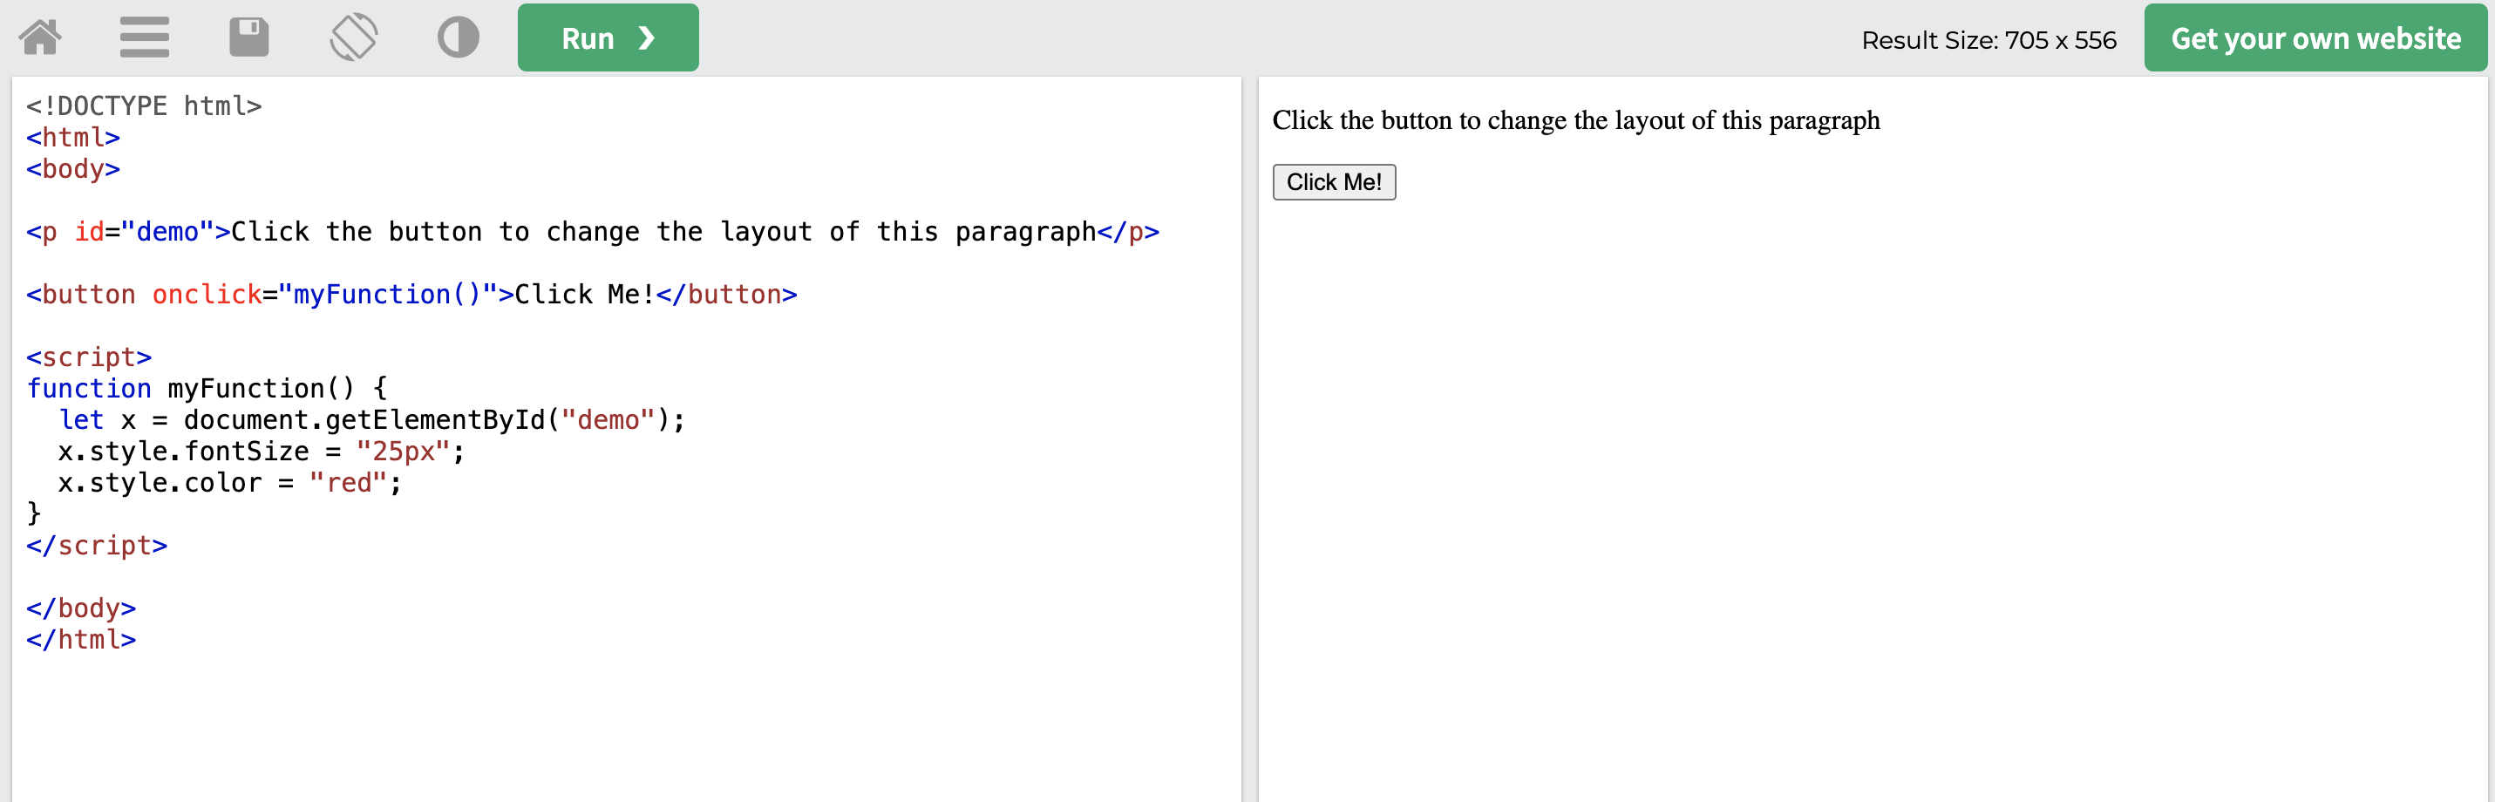Click the opening body tag line

pyautogui.click(x=73, y=168)
